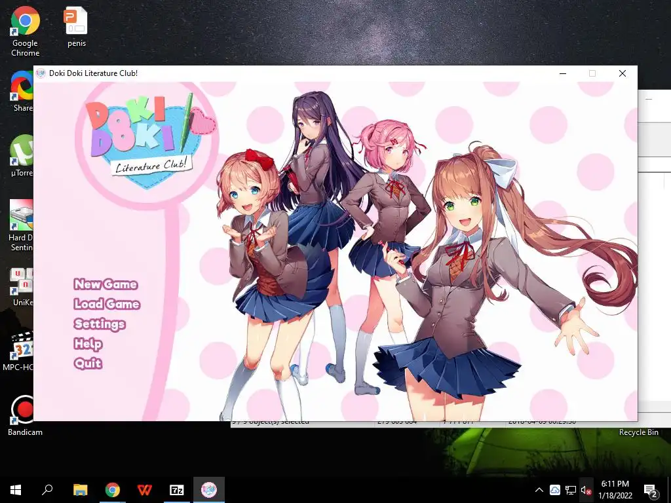Open the ShareX desktop shortcut
Viewport: 671px width, 503px height.
click(x=22, y=91)
